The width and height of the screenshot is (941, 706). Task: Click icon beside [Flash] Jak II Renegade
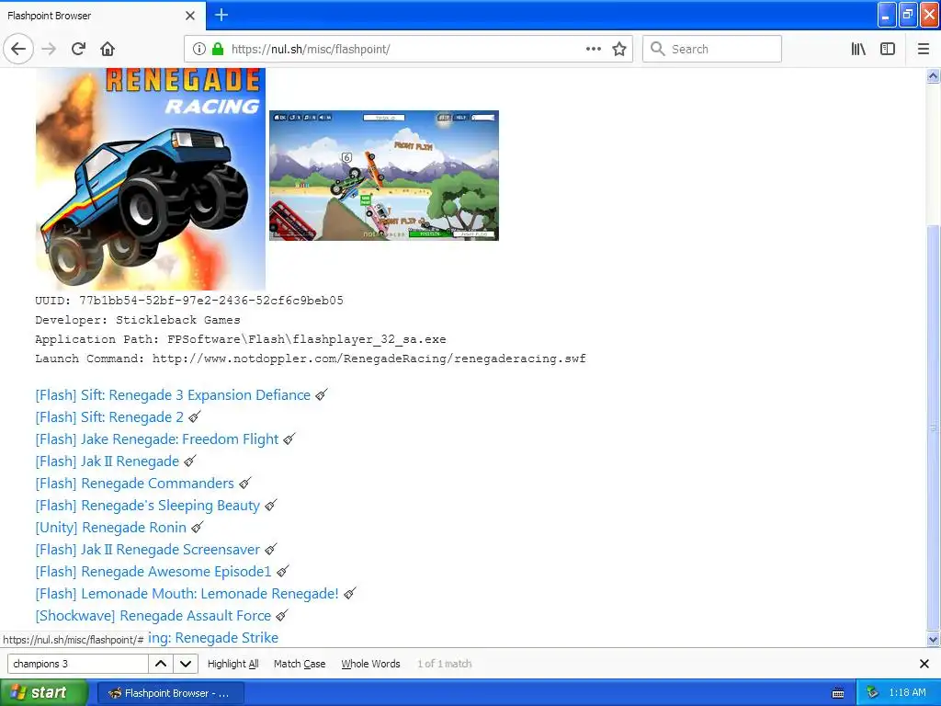pyautogui.click(x=190, y=461)
